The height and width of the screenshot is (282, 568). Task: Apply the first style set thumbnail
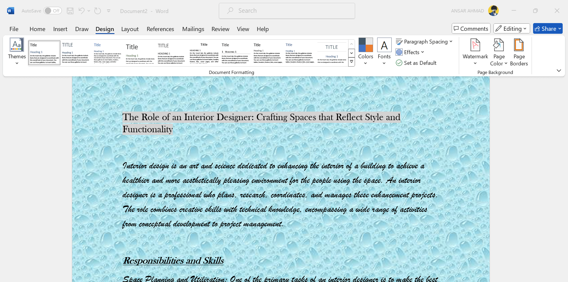click(x=44, y=53)
